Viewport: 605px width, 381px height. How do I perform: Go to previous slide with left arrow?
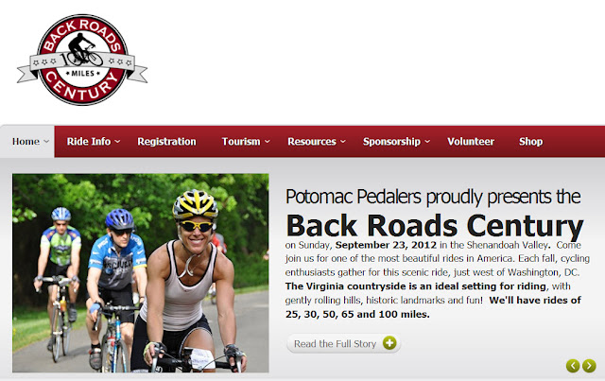(573, 365)
